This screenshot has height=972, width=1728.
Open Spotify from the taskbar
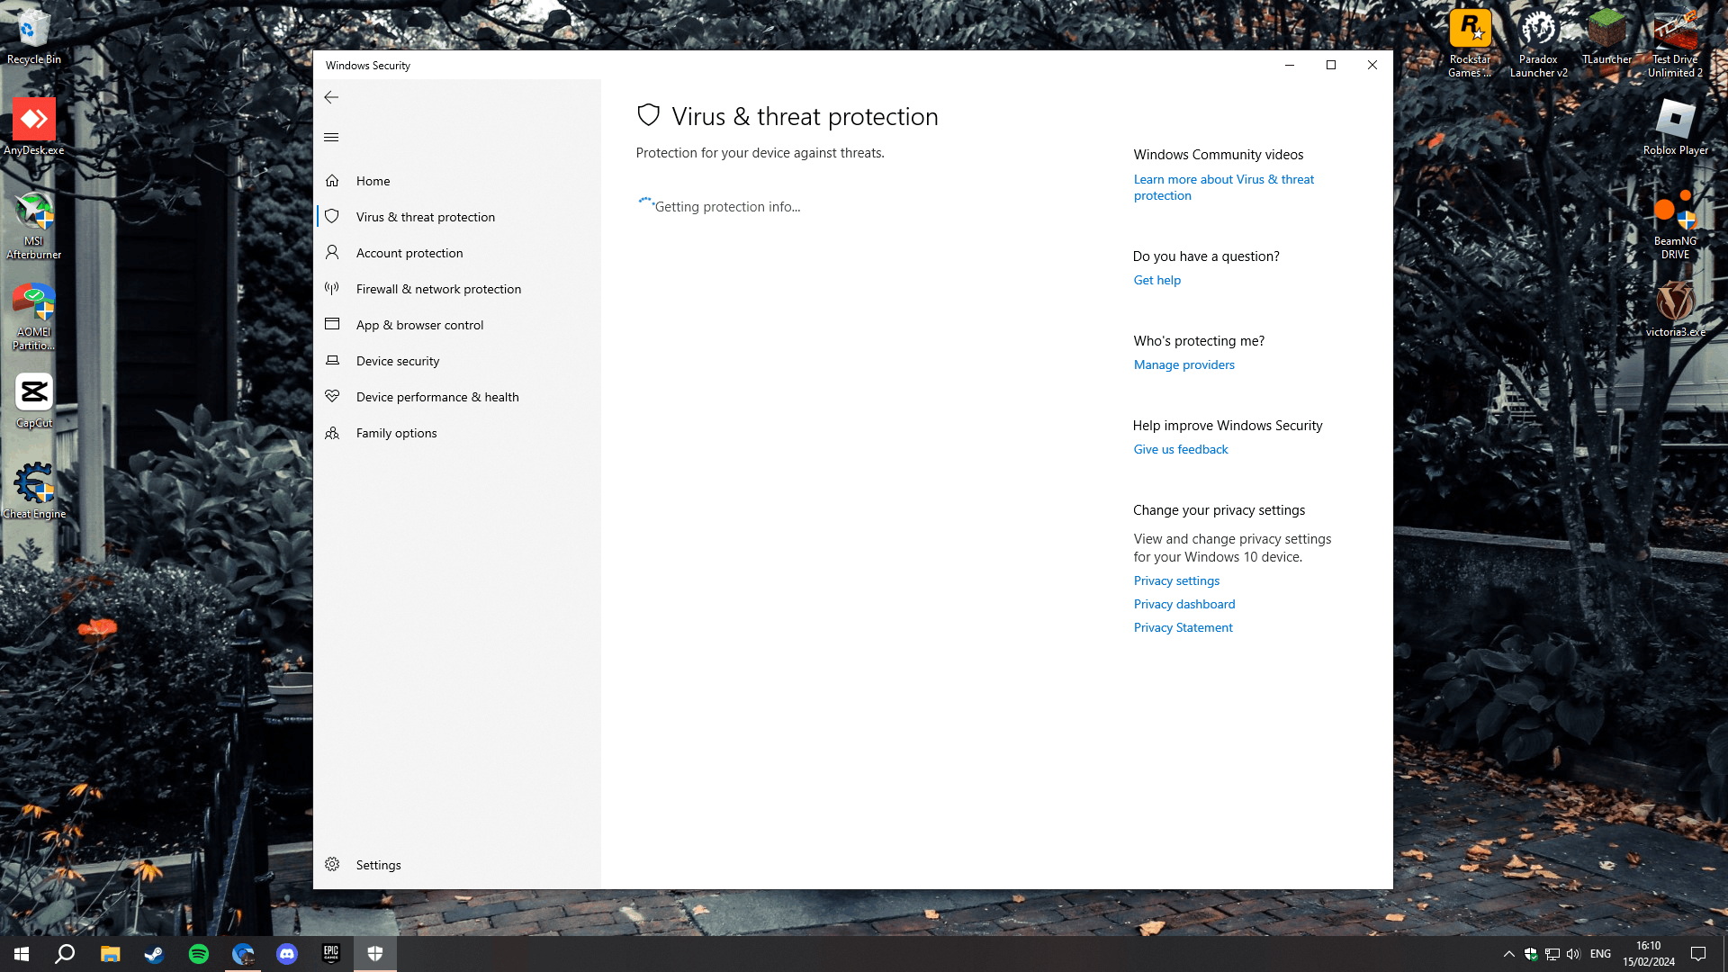click(x=198, y=954)
